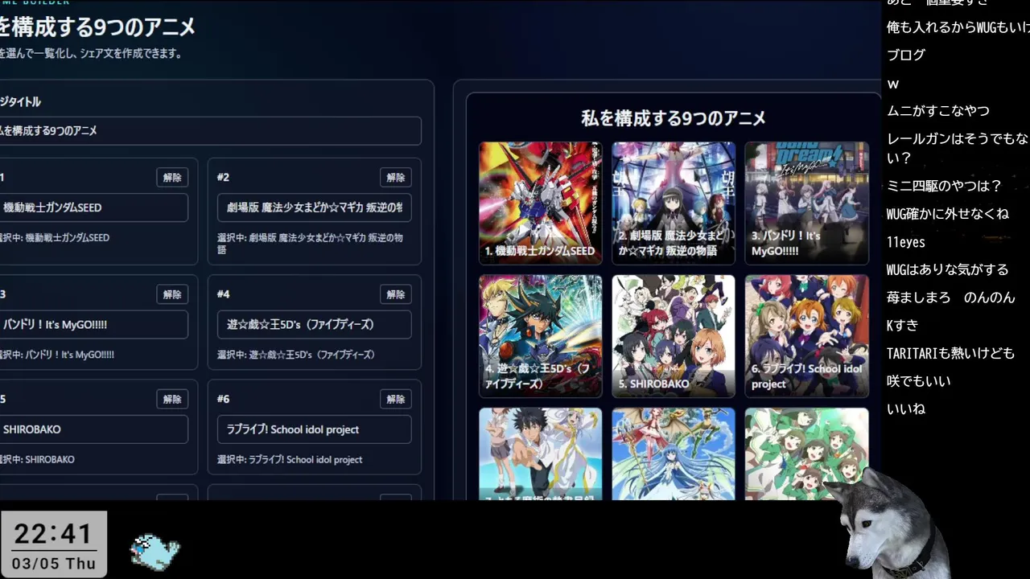Edit the バンドリ！It's MyGO!!!!! input field
Image resolution: width=1030 pixels, height=579 pixels.
[x=93, y=324]
